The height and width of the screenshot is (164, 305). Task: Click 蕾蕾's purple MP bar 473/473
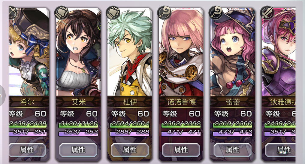click(232, 133)
